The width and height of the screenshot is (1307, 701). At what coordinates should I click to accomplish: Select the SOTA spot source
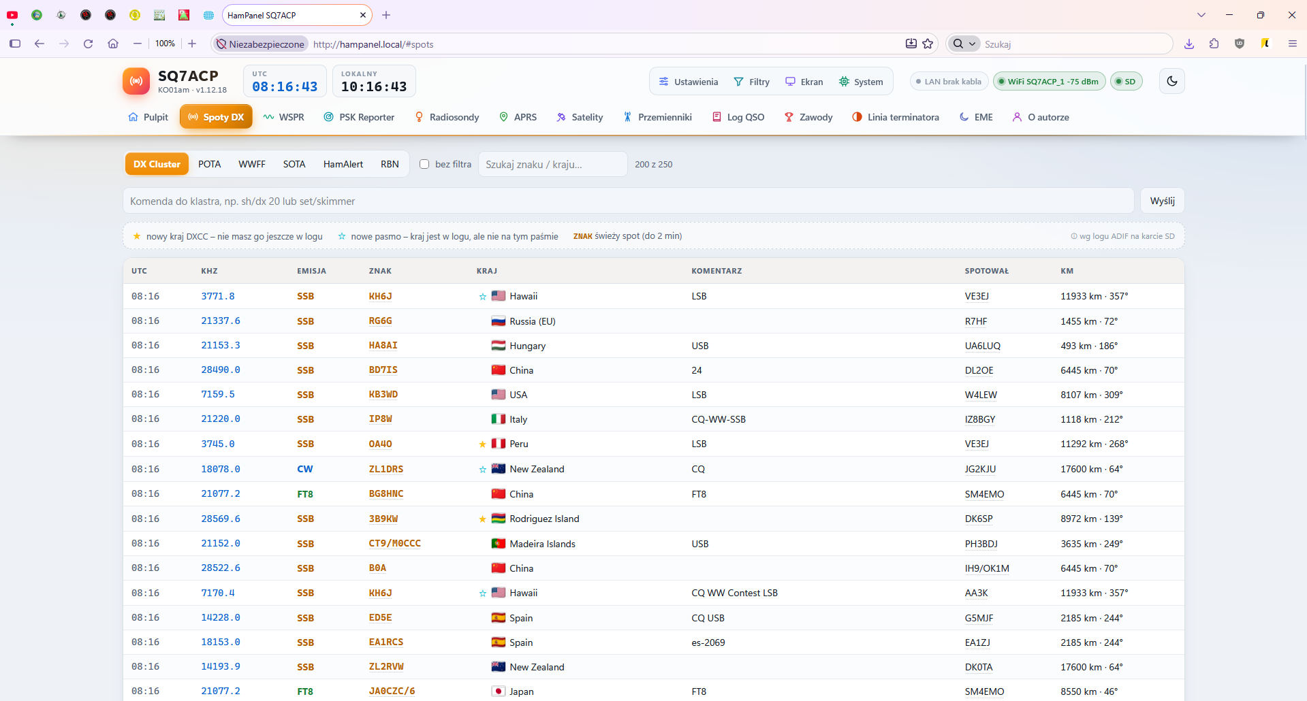(294, 164)
